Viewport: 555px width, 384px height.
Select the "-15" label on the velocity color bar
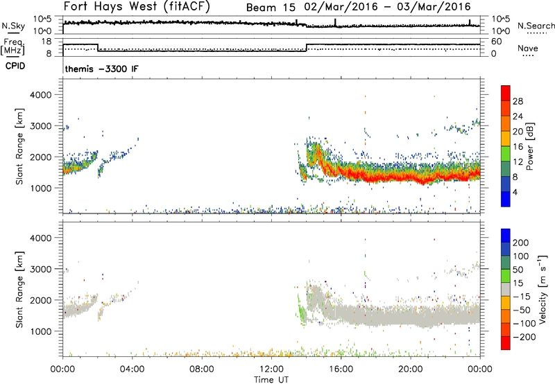point(522,297)
